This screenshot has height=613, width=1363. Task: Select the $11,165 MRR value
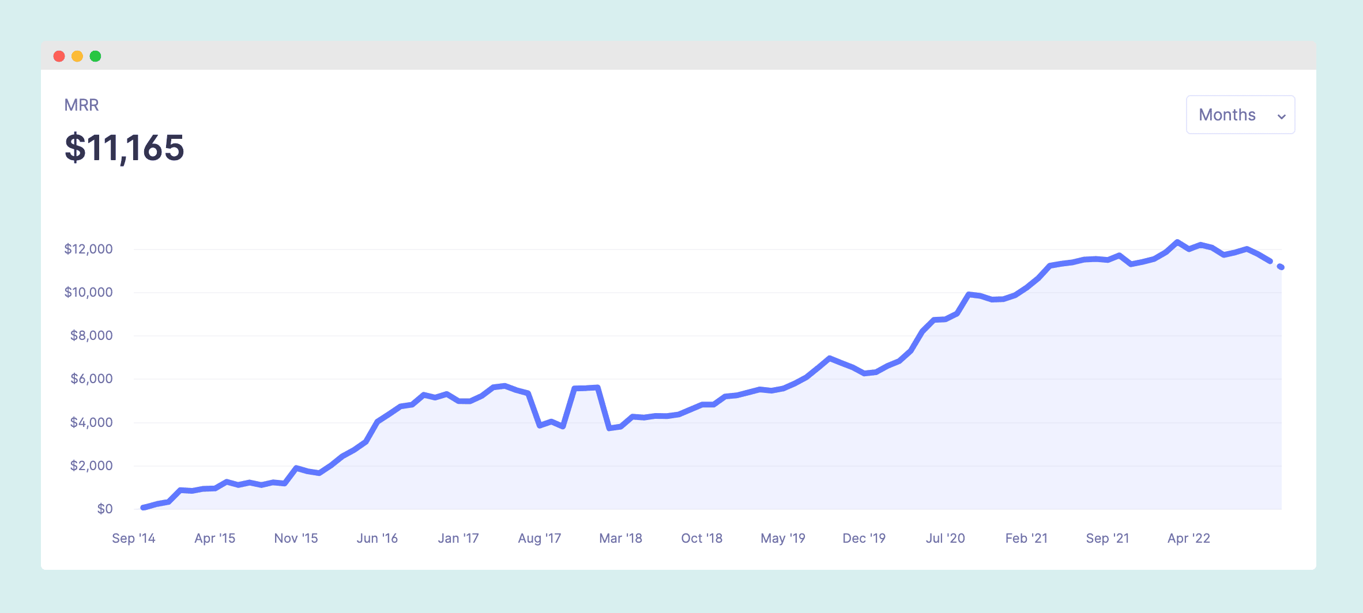point(124,149)
